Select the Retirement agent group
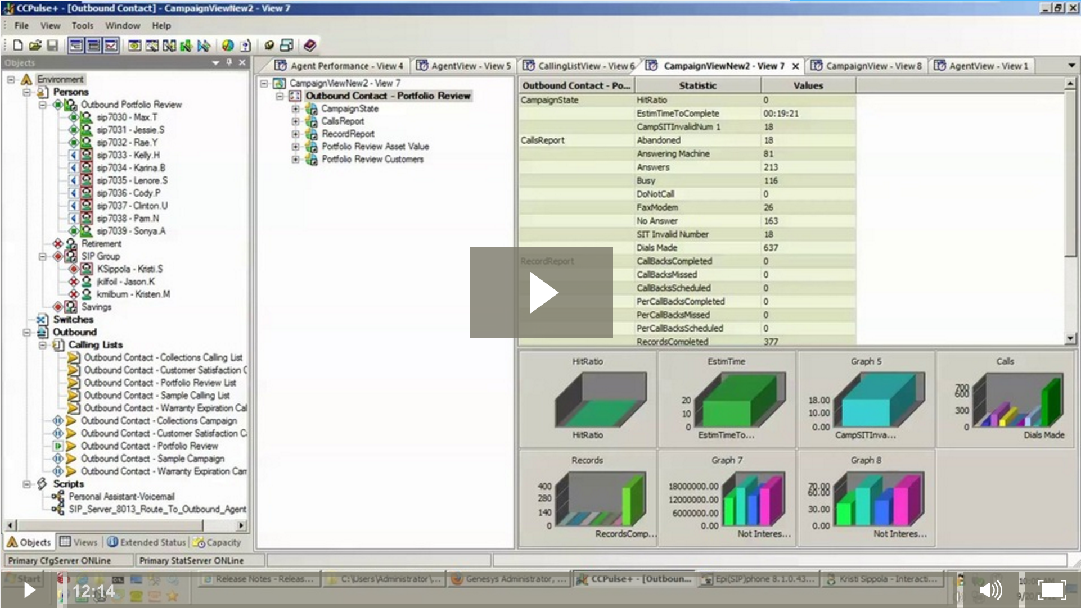The width and height of the screenshot is (1081, 608). 101,243
